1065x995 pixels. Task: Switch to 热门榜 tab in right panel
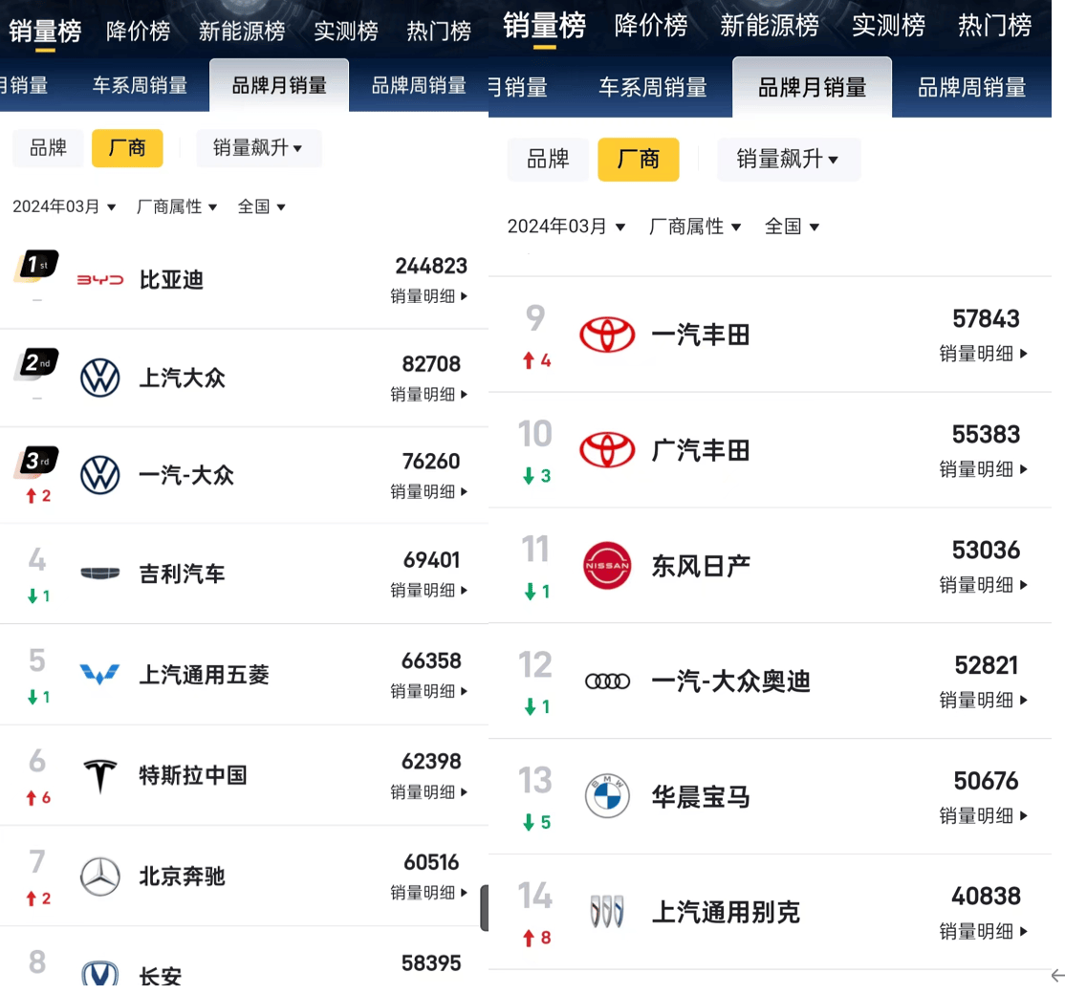pyautogui.click(x=994, y=26)
